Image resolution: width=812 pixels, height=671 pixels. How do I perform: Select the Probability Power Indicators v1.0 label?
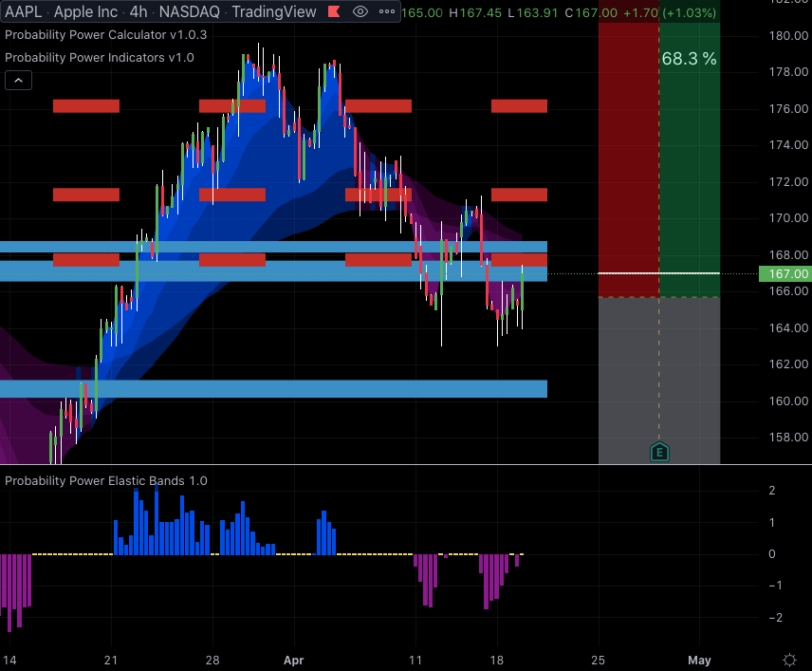tap(100, 57)
